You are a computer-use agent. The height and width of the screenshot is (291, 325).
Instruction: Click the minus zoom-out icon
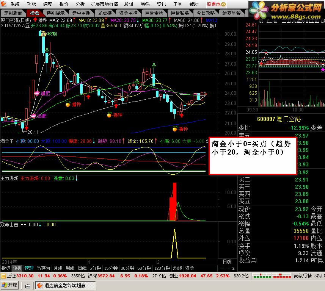pos(227,268)
